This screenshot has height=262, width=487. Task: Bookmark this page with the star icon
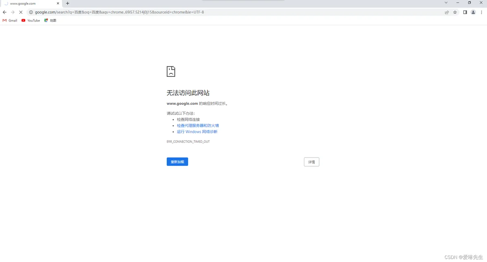455,12
